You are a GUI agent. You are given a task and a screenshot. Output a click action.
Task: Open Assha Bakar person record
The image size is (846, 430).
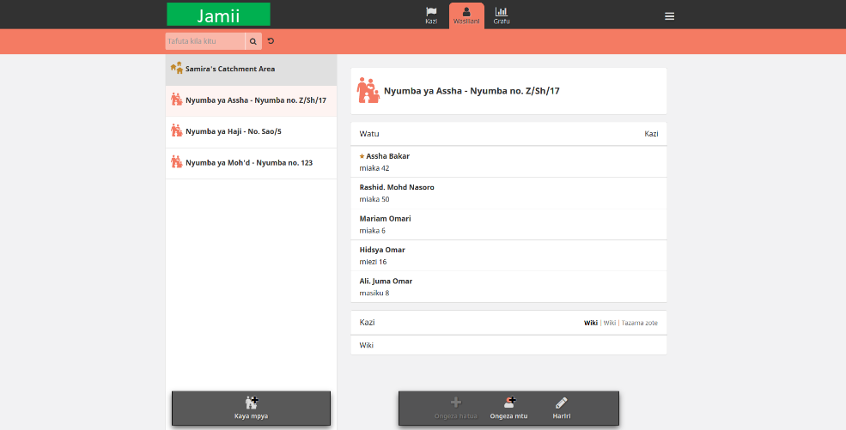pyautogui.click(x=508, y=161)
